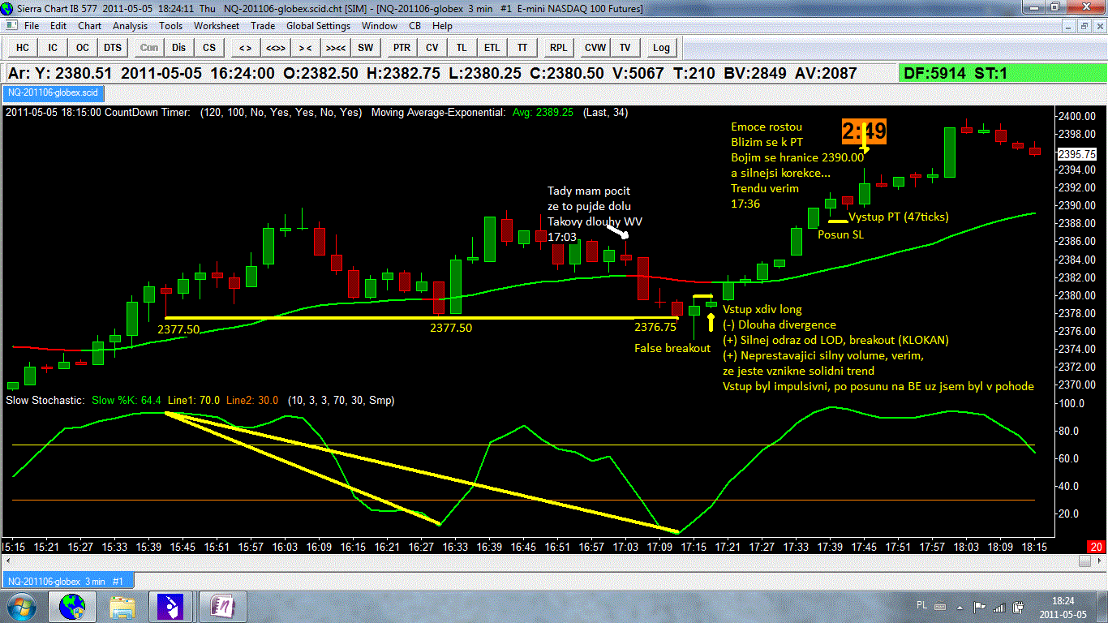Click the globe icon on the taskbar
Image resolution: width=1108 pixels, height=623 pixels.
pyautogui.click(x=72, y=606)
